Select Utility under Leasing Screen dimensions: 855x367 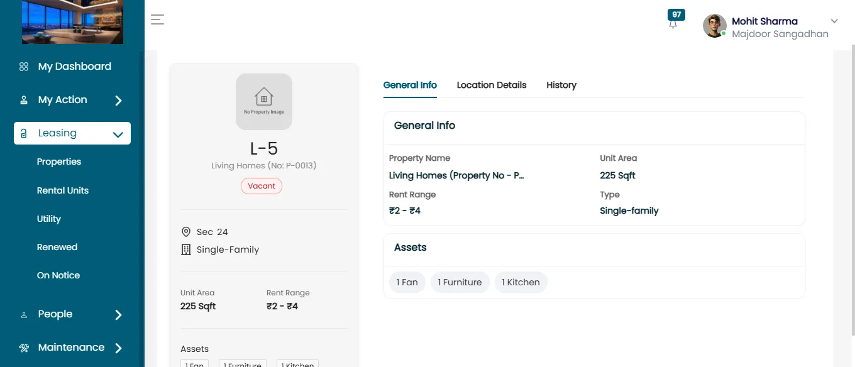click(49, 219)
